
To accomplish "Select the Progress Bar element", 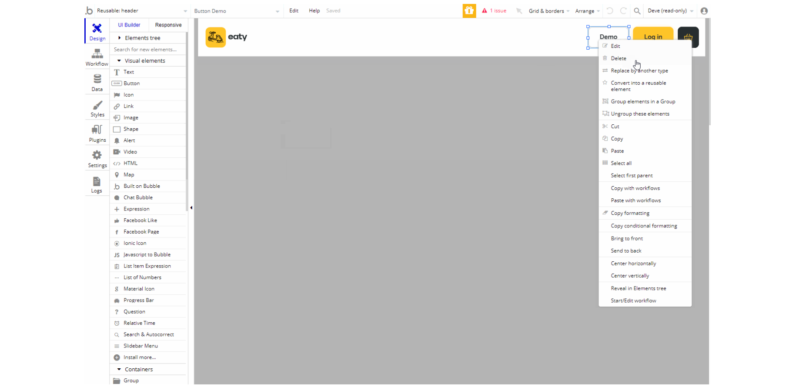I will coord(148,300).
